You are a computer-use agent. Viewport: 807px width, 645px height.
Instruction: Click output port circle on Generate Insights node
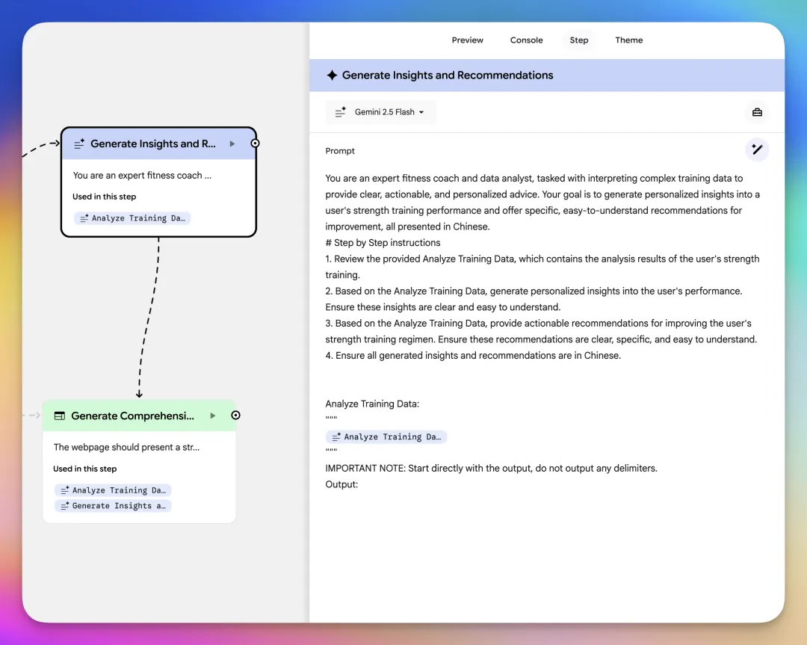click(255, 143)
